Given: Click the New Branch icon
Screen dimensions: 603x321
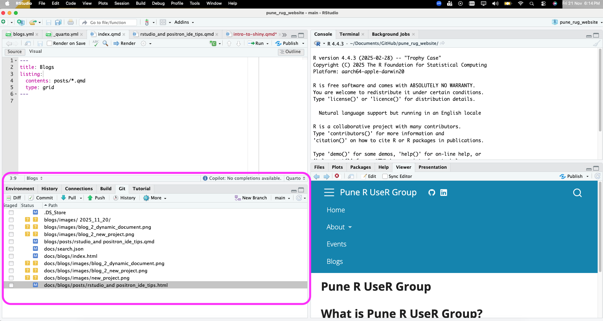Looking at the screenshot, I should (x=238, y=198).
